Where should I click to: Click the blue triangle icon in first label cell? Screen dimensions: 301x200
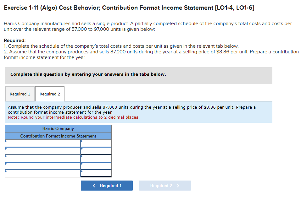point(6,142)
